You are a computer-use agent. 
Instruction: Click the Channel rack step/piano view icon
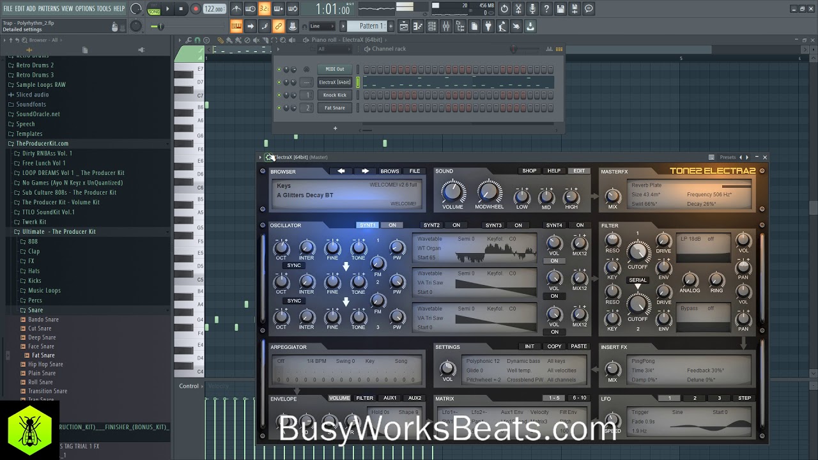tap(559, 49)
